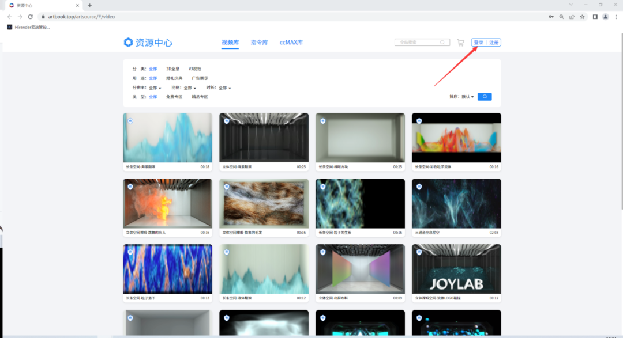
Task: Open the abstract fur video thumbnail
Action: tap(264, 203)
